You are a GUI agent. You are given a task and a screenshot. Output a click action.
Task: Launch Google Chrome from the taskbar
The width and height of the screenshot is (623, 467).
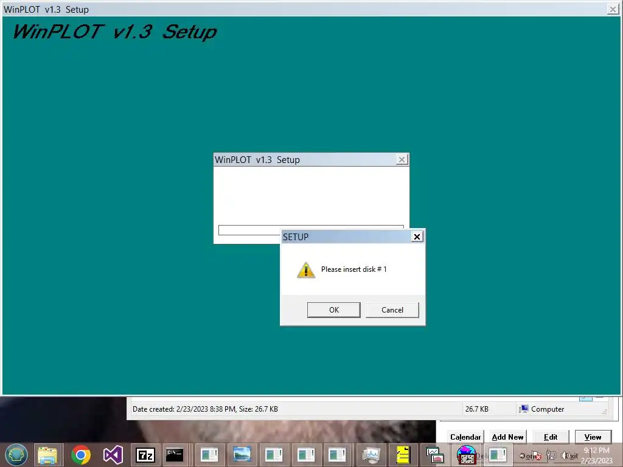(x=81, y=455)
